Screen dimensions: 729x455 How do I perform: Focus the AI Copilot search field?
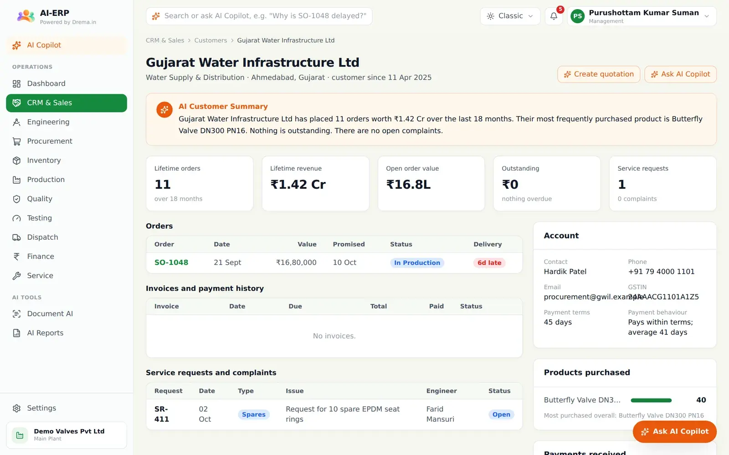(x=259, y=16)
